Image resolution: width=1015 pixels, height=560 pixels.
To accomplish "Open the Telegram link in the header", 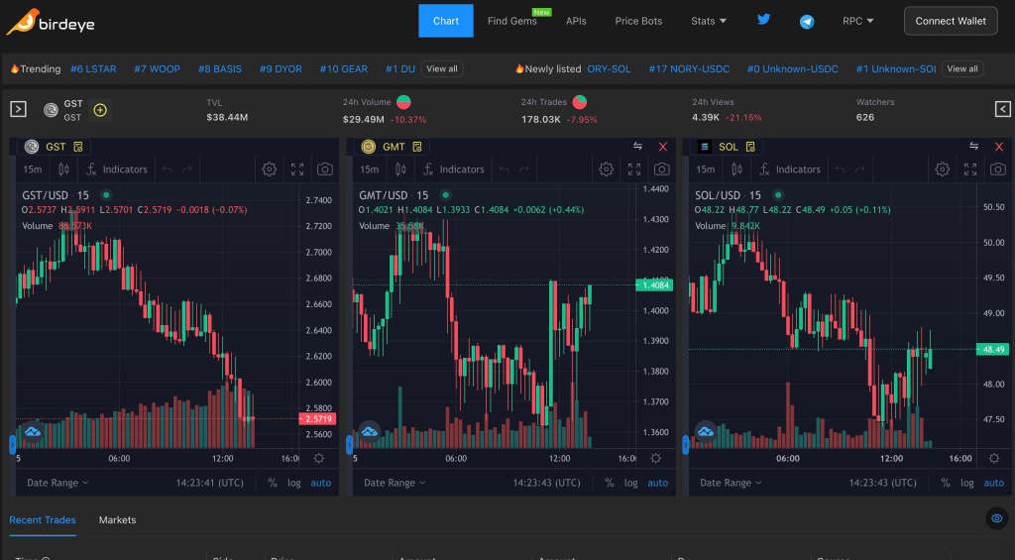I will point(807,21).
